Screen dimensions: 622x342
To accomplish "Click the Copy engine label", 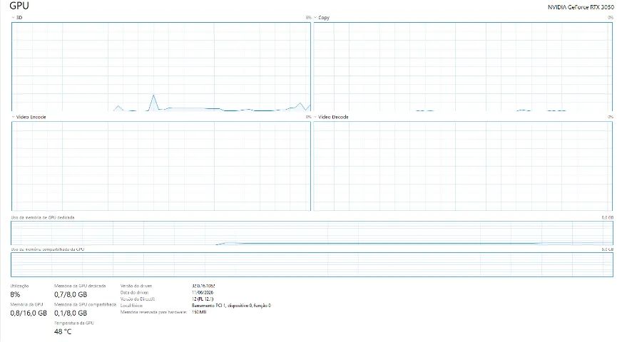I will click(324, 17).
